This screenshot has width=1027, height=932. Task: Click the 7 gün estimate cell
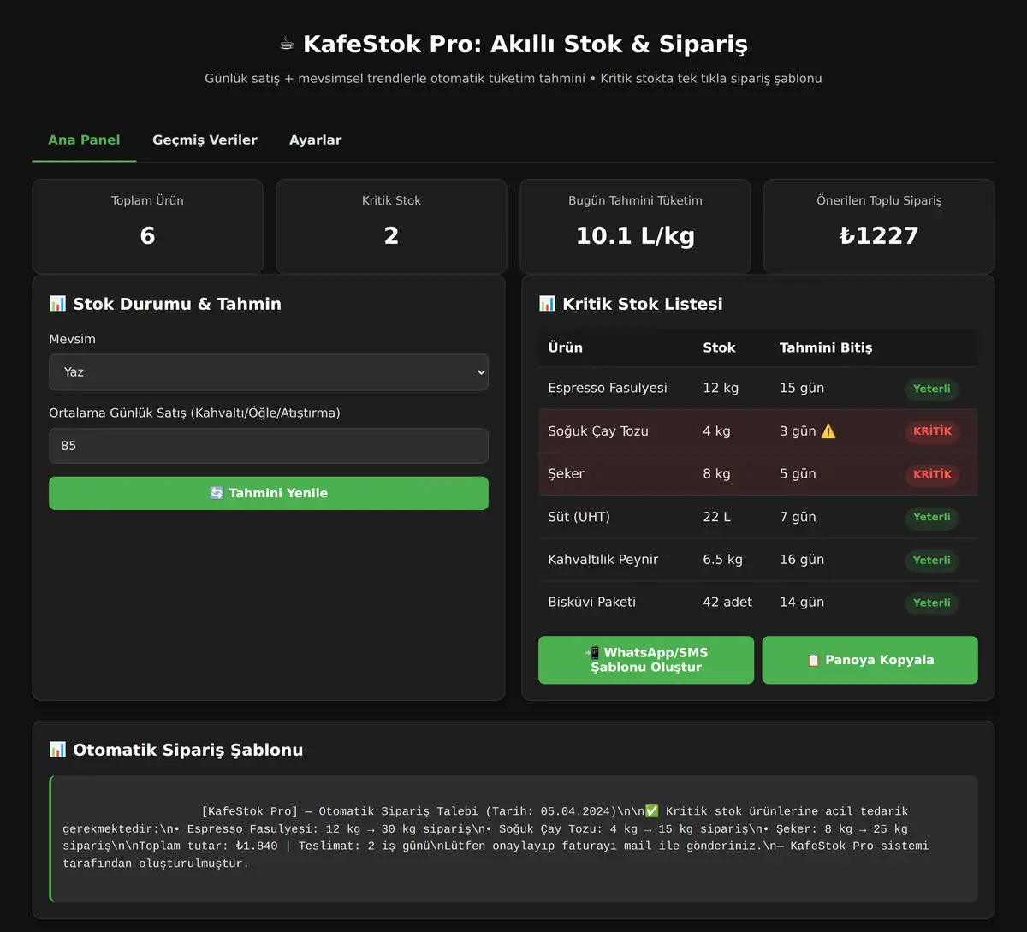point(798,516)
